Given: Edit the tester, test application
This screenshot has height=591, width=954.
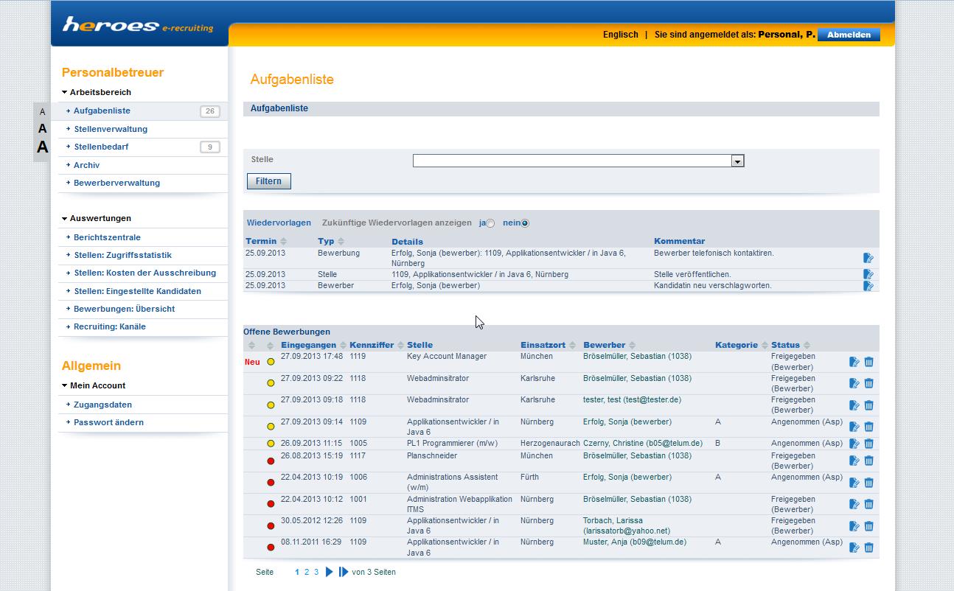Looking at the screenshot, I should (x=854, y=405).
